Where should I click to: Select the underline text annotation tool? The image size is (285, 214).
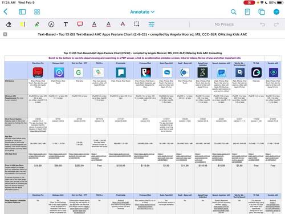click(x=94, y=24)
